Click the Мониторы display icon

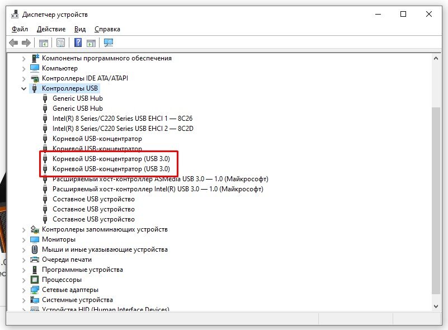coord(35,239)
